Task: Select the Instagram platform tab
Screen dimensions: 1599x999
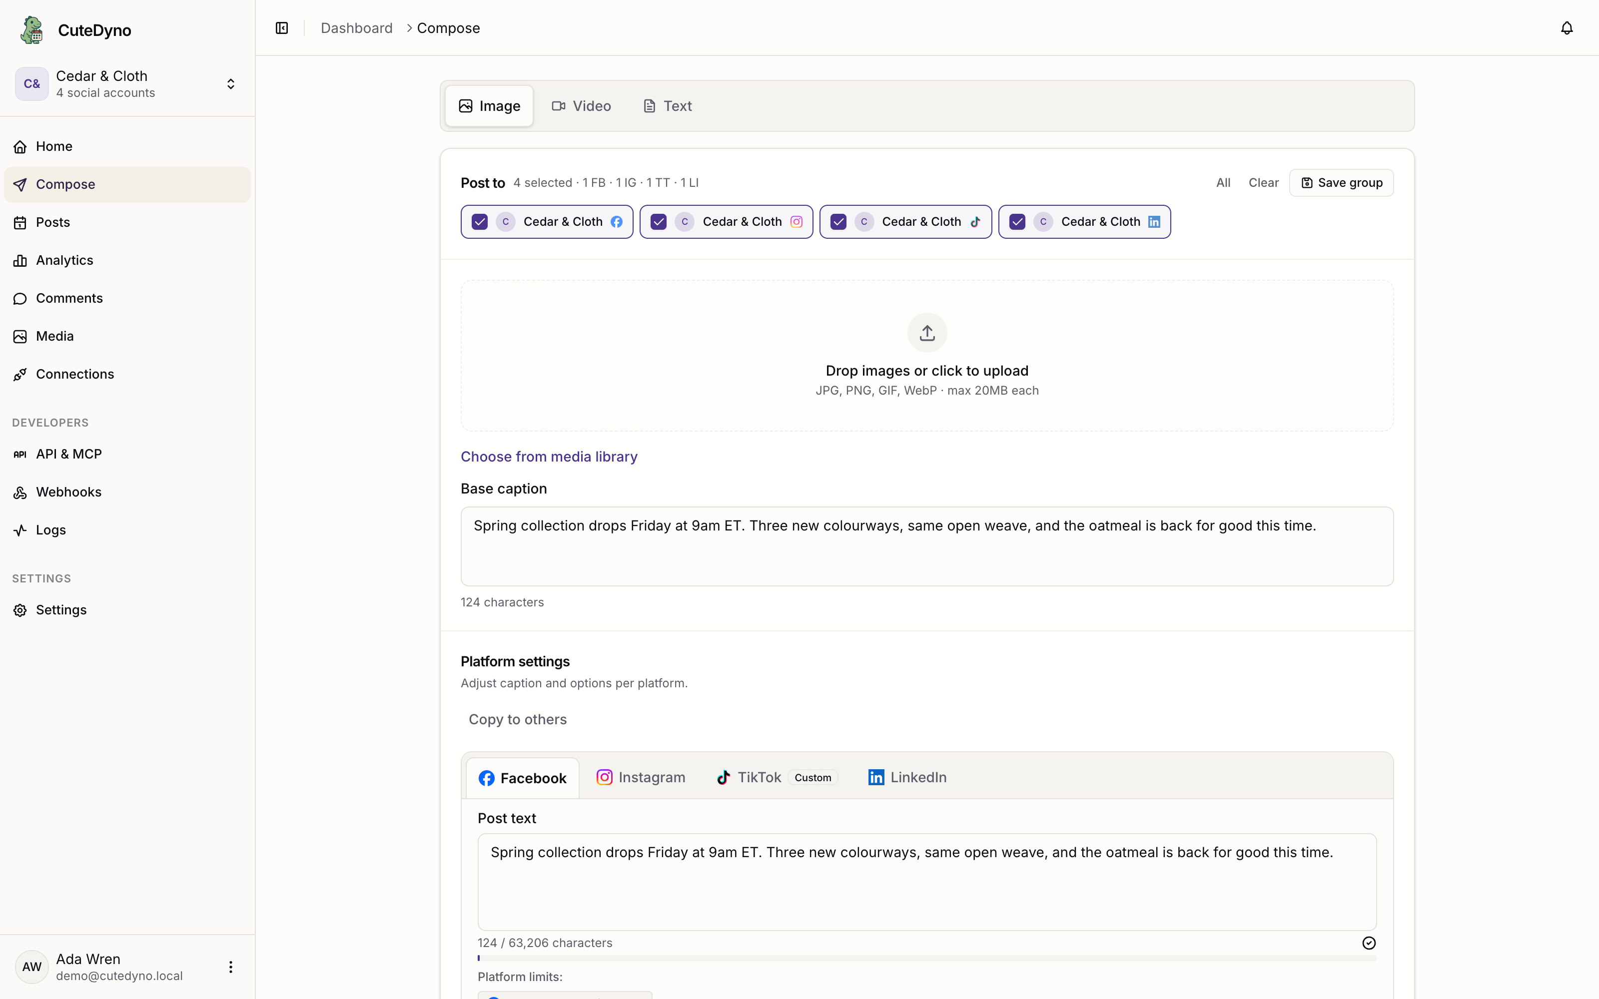Action: point(641,777)
